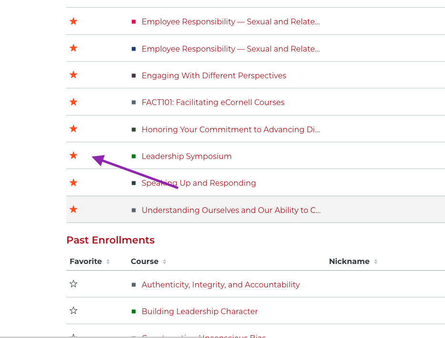The width and height of the screenshot is (445, 338).
Task: Sort Past Enrollments by Nickname column
Action: [x=353, y=261]
